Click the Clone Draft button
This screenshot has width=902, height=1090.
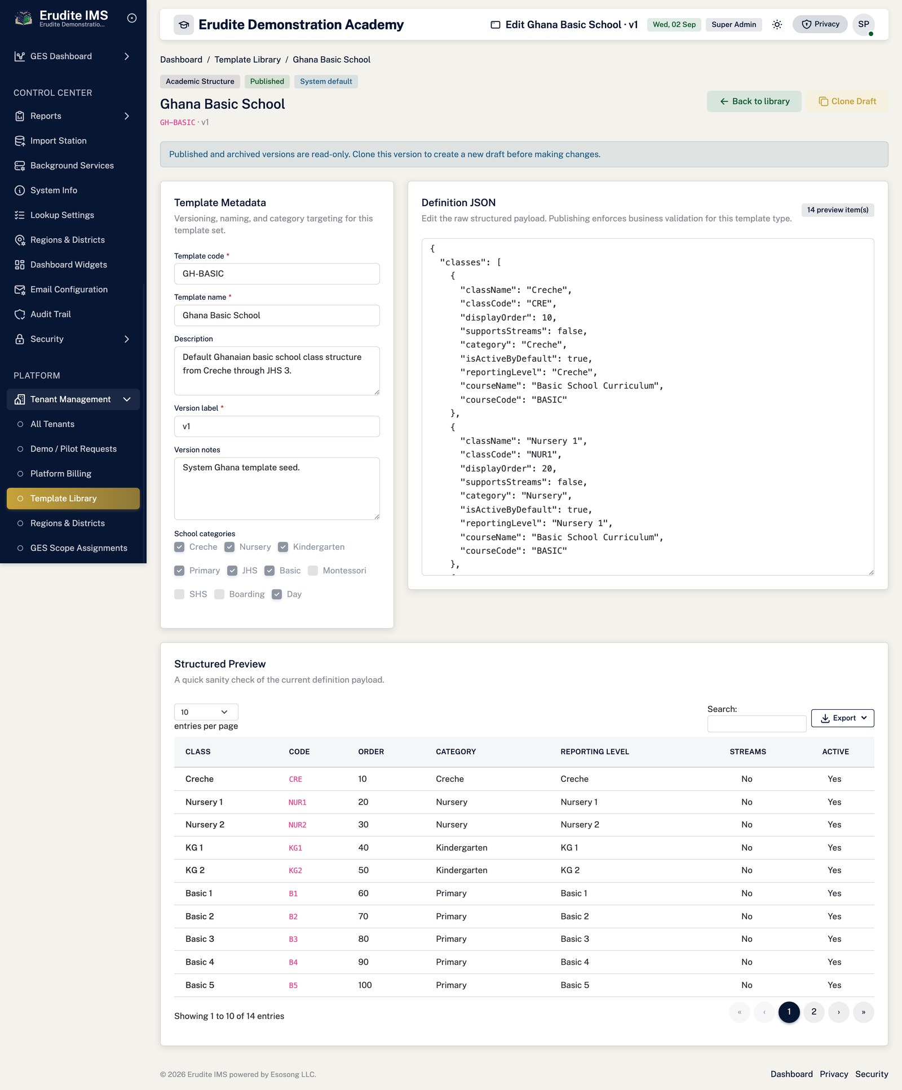tap(847, 101)
